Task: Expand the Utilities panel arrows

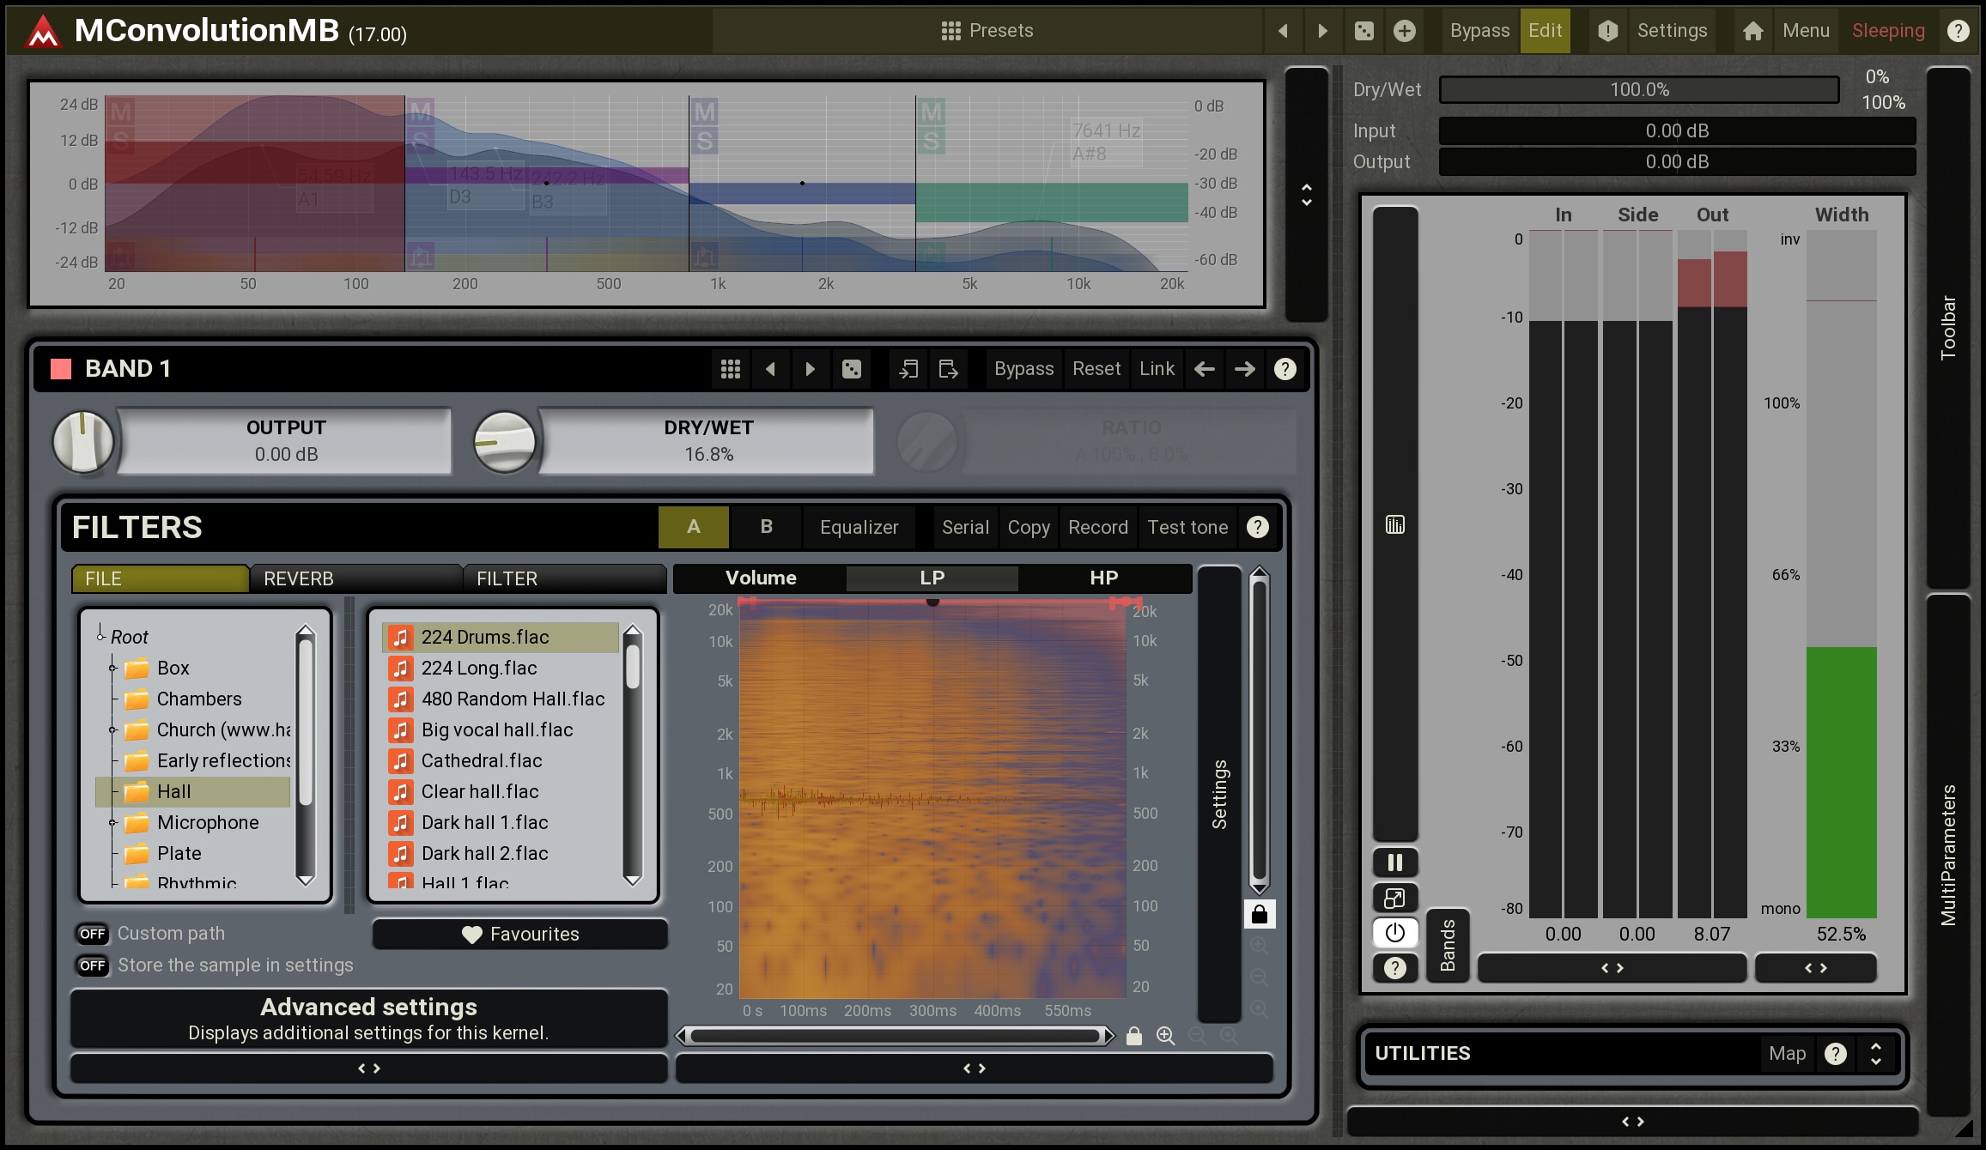Action: pos(1875,1053)
